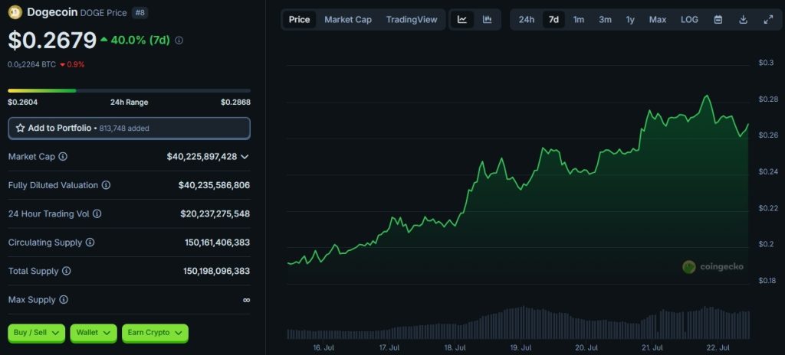Expand the Market Cap value chevron
Image resolution: width=785 pixels, height=355 pixels.
(x=245, y=157)
